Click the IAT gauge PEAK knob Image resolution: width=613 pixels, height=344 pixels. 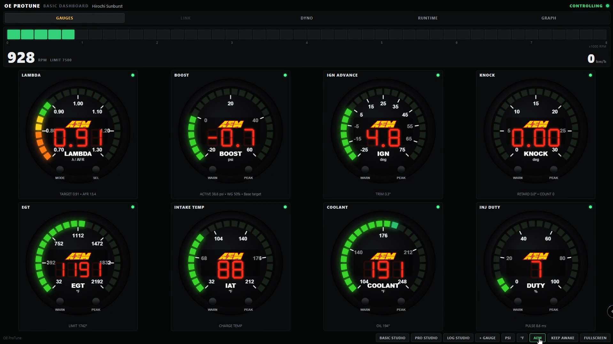tap(248, 301)
